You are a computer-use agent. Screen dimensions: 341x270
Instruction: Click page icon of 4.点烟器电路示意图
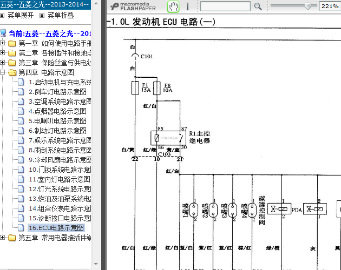point(21,111)
